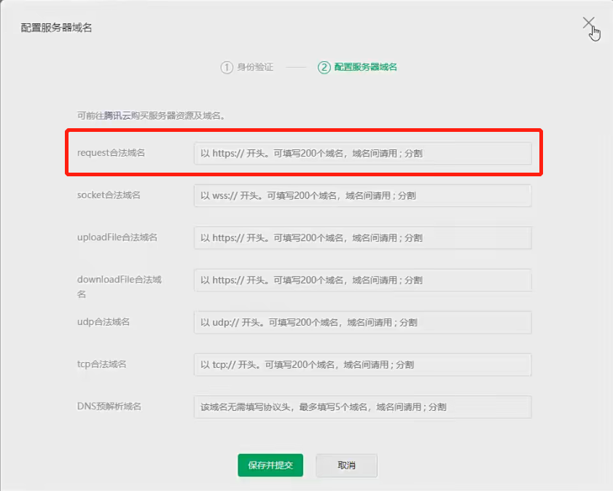This screenshot has height=491, width=613.
Task: Focus the tcp合法域名 input field
Action: tap(362, 365)
